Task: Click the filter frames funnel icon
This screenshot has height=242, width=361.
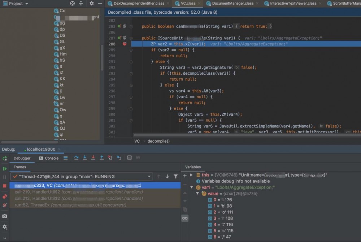Action: [x=176, y=177]
